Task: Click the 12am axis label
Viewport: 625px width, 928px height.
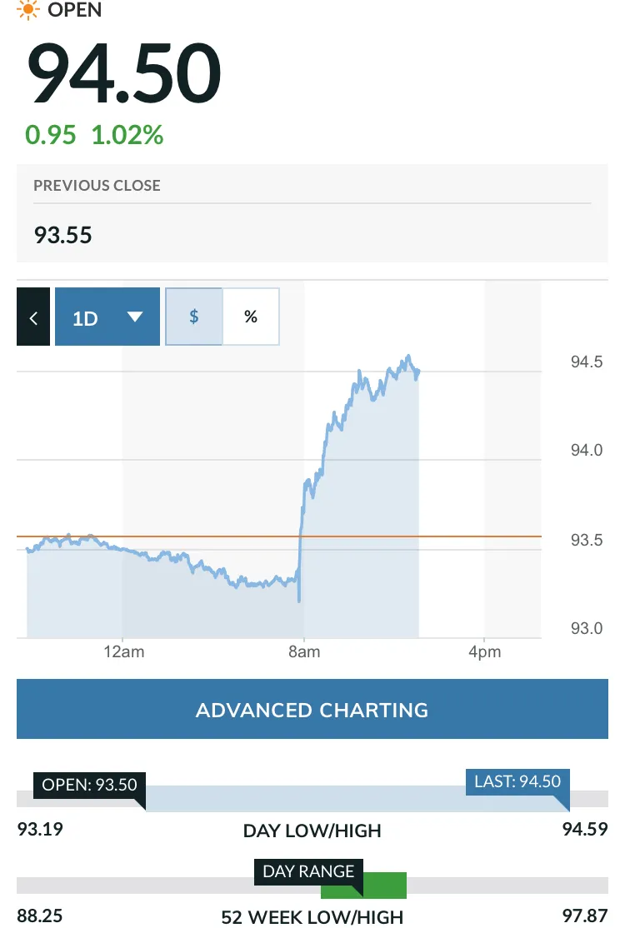Action: (123, 651)
